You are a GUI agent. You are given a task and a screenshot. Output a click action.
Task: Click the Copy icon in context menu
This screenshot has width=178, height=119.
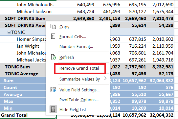(x=53, y=27)
